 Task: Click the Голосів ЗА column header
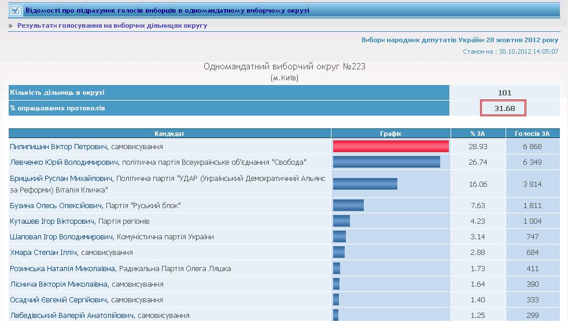pos(532,134)
